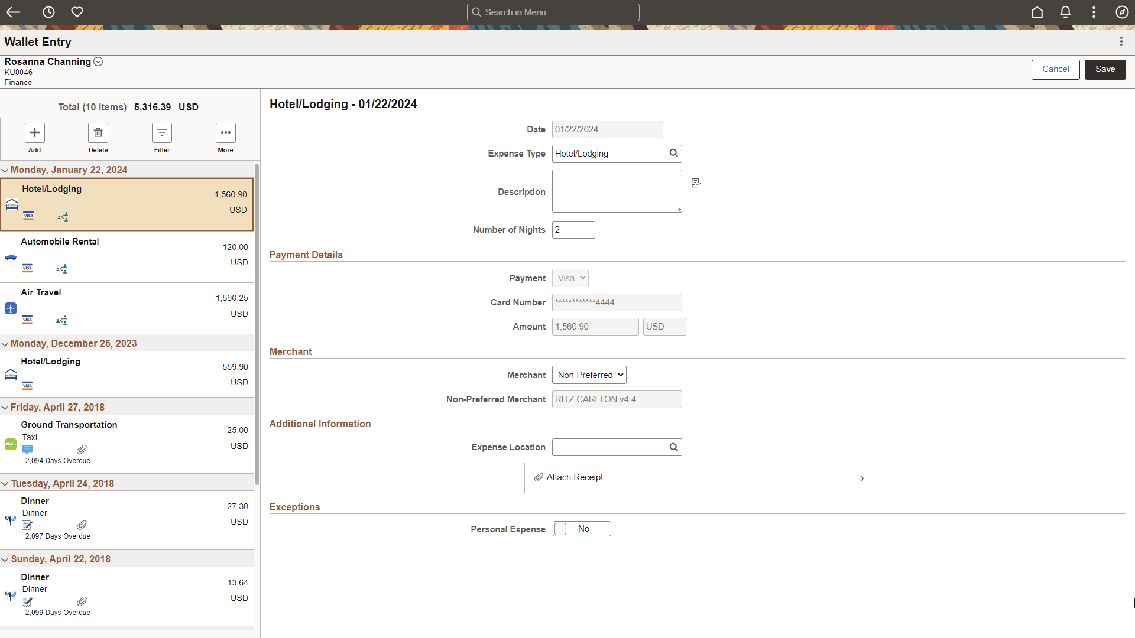This screenshot has height=638, width=1135.
Task: Click the Attach Receipt paperclip icon
Action: pyautogui.click(x=538, y=477)
